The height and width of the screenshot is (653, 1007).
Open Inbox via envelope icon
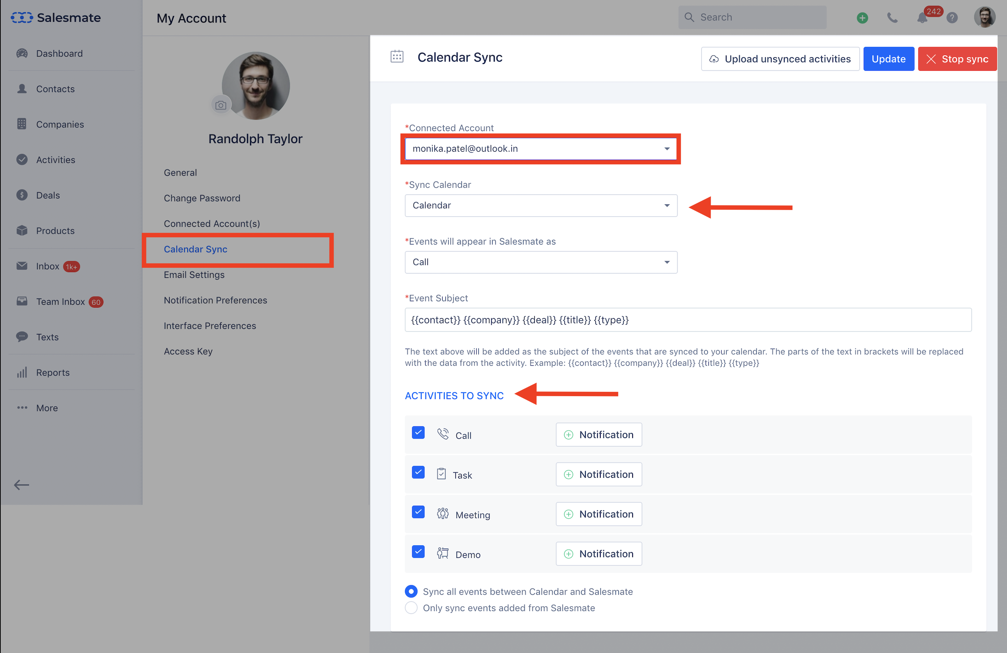click(x=22, y=266)
